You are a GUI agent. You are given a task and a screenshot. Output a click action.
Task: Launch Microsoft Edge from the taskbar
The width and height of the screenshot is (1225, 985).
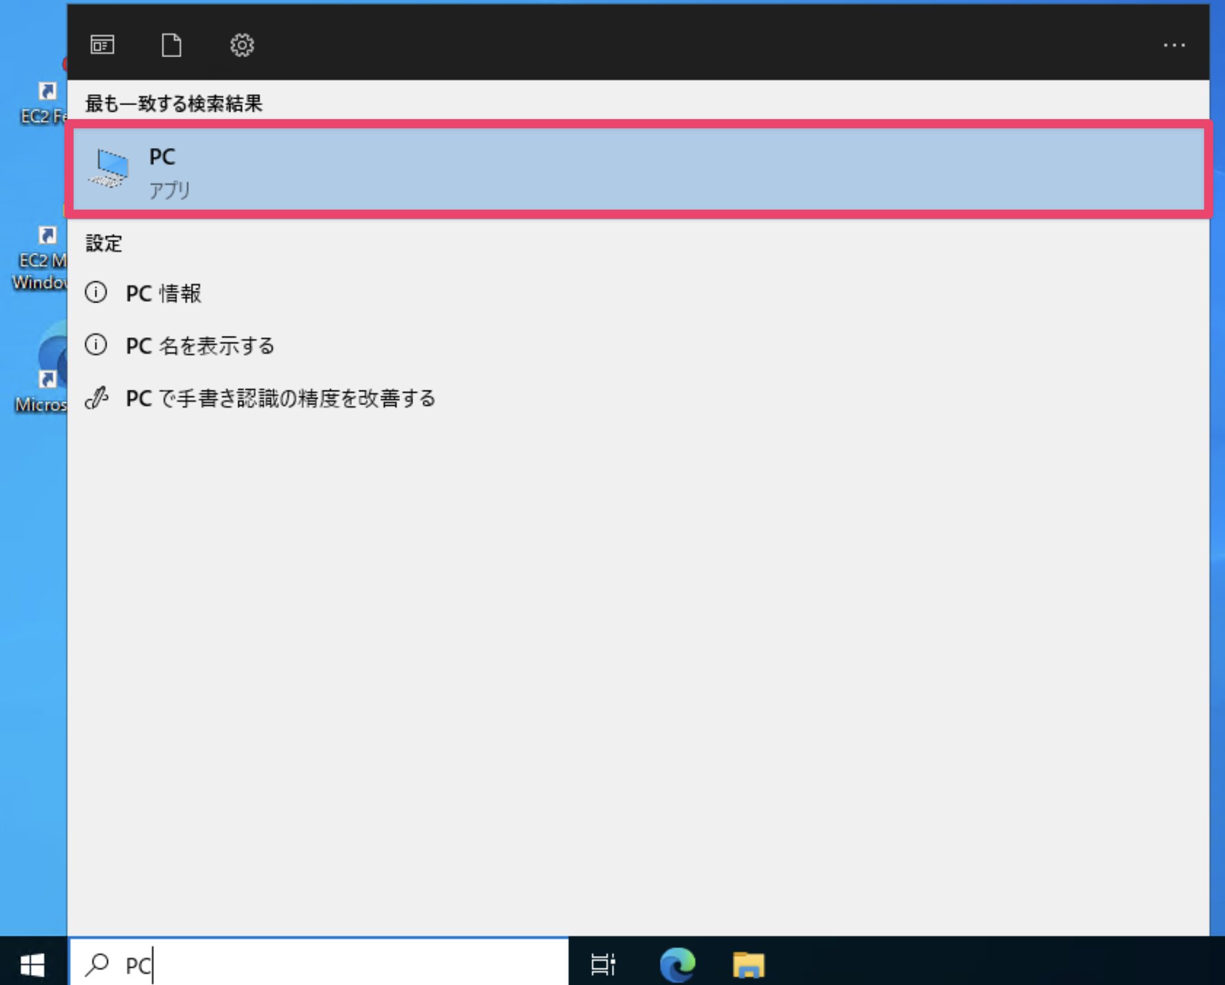click(x=677, y=965)
